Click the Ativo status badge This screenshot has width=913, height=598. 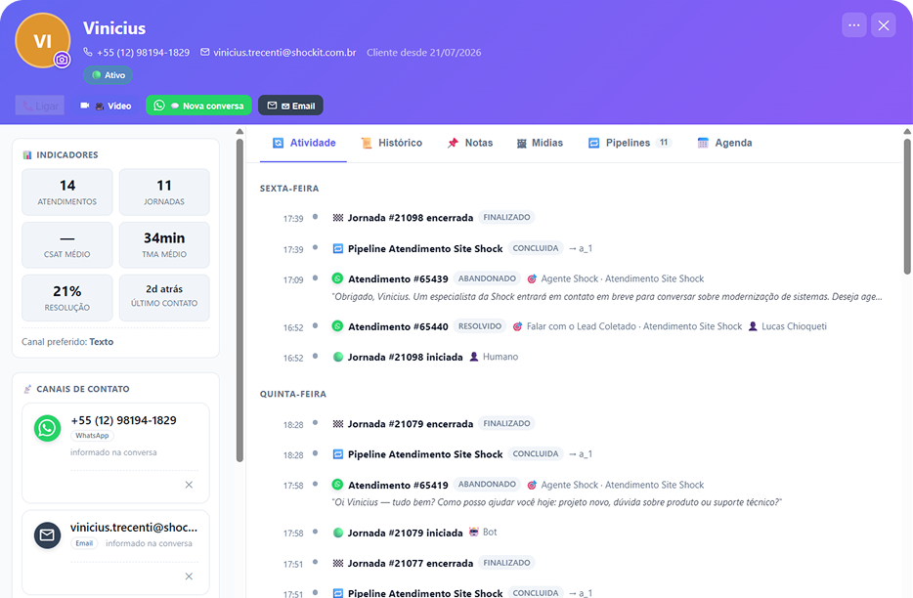(109, 75)
